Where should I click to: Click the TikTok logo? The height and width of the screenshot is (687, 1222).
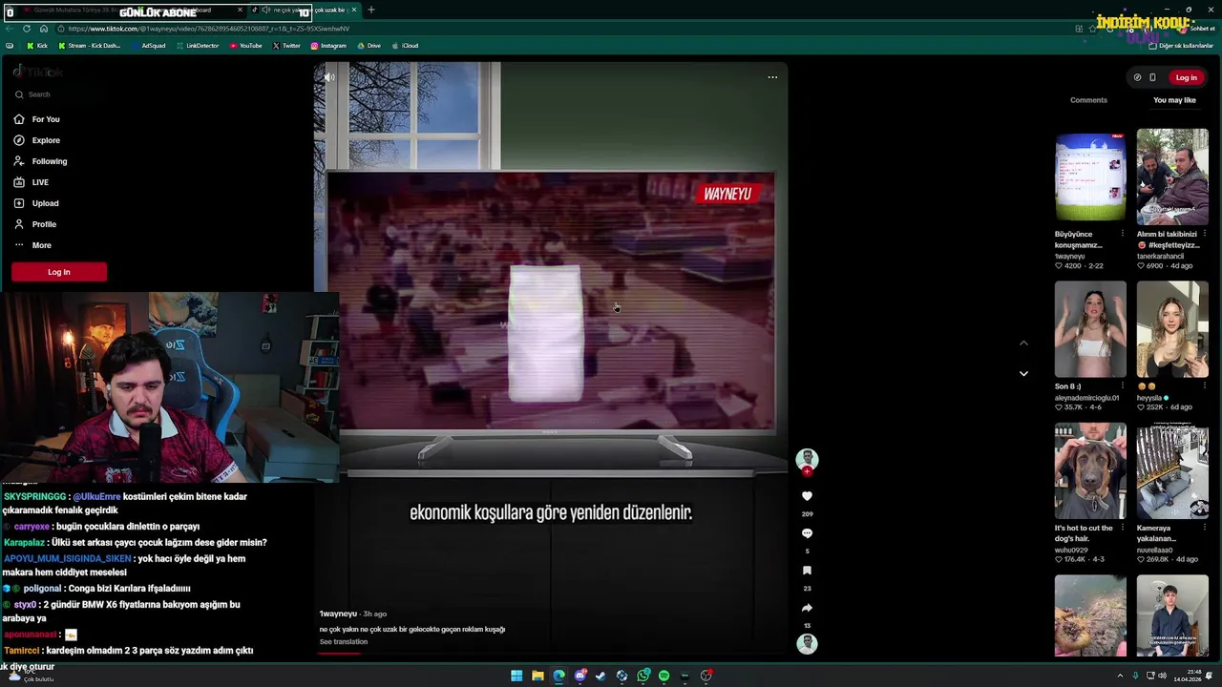point(38,72)
